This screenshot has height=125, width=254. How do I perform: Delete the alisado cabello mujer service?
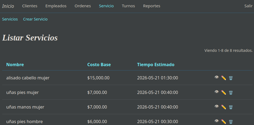point(231,78)
